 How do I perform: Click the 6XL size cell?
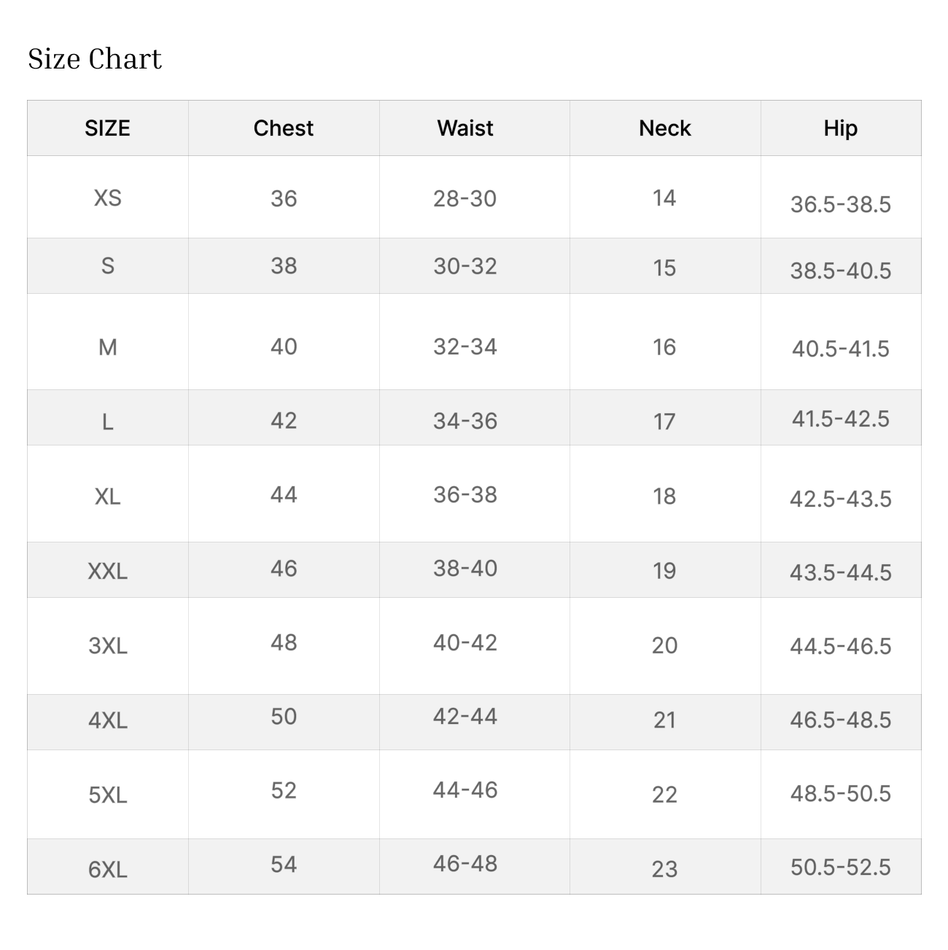tap(107, 869)
